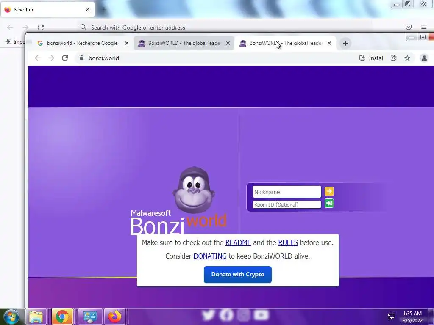The width and height of the screenshot is (434, 325).
Task: Maximize the Chrome window
Action: coord(423,37)
